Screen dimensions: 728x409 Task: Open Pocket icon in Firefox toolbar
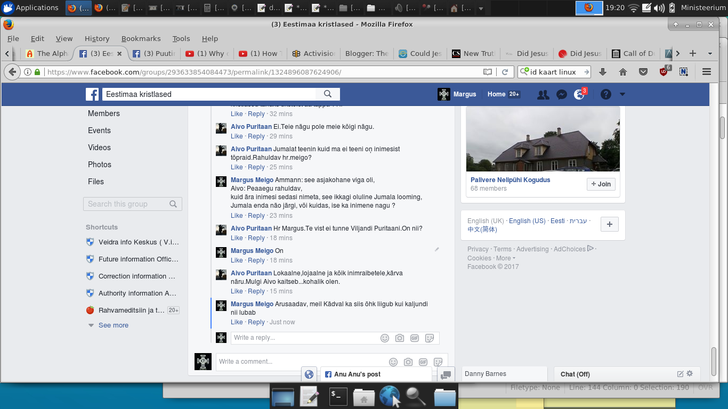(x=643, y=72)
